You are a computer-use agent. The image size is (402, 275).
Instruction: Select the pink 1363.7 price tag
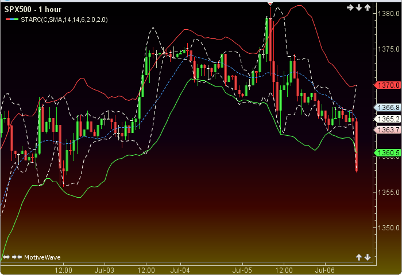coord(388,130)
